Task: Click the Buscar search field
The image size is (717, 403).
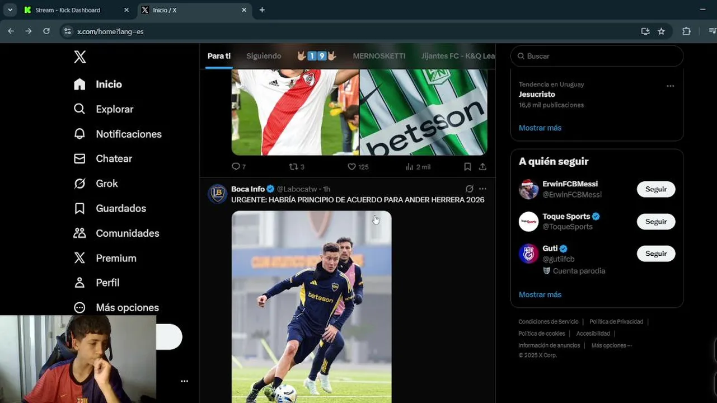Action: tap(597, 56)
